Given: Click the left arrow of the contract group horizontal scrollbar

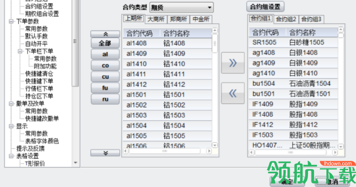Looking at the screenshot, I should click(252, 152).
